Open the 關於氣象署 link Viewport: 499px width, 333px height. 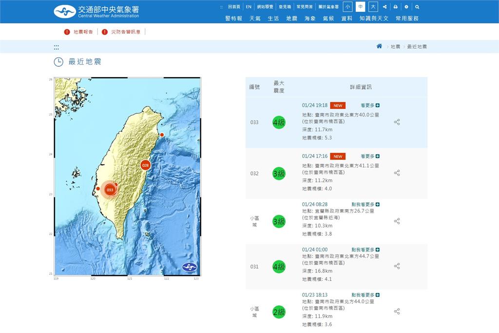[x=328, y=7]
